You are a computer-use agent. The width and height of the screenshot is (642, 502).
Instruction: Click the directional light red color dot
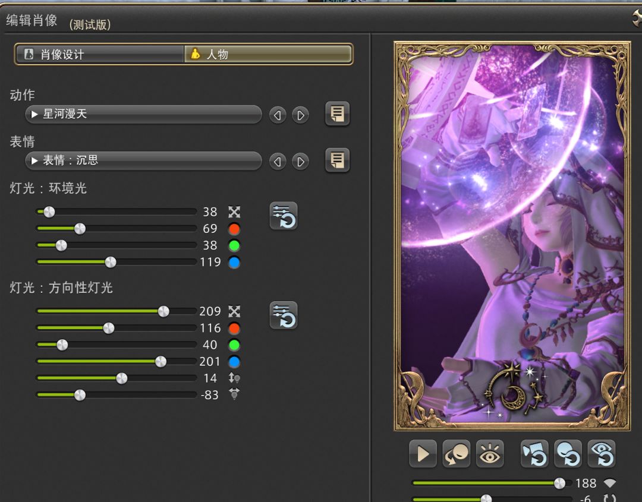coord(234,328)
